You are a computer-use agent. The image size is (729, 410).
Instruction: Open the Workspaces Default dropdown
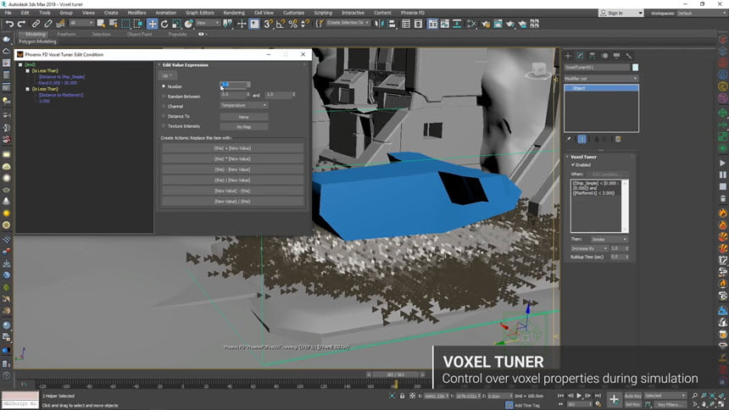(700, 13)
